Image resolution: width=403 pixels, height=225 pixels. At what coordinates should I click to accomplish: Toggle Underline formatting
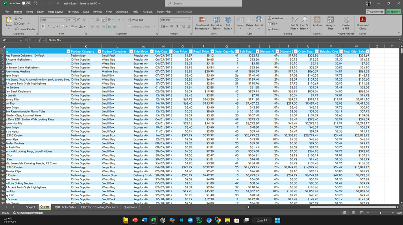coord(54,26)
